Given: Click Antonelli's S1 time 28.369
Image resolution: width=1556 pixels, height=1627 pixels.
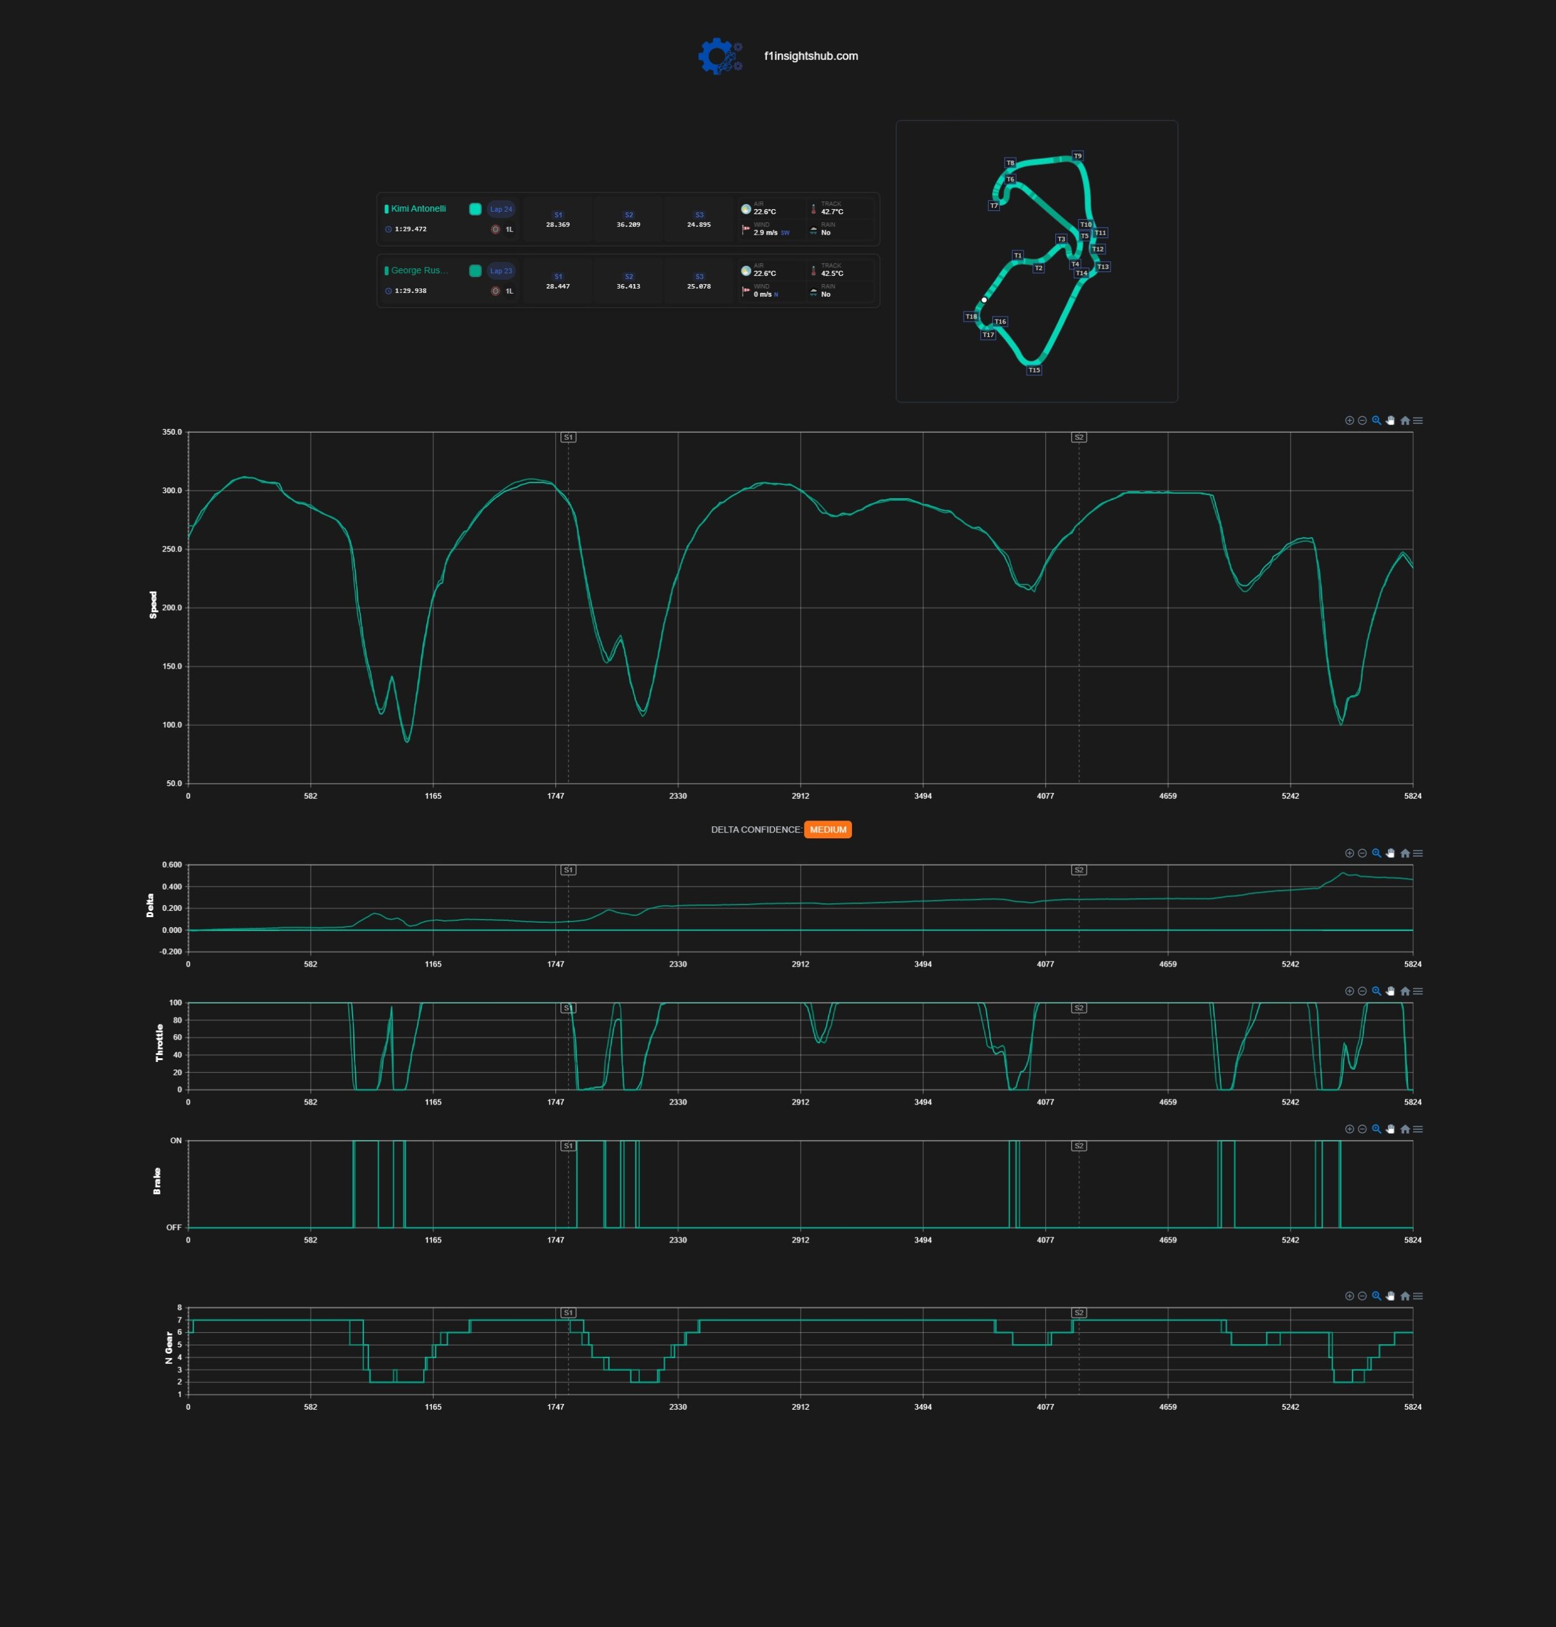Looking at the screenshot, I should coord(557,225).
